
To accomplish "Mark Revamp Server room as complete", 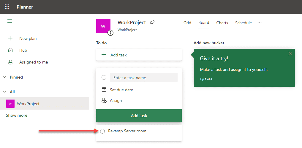I will tap(103, 131).
